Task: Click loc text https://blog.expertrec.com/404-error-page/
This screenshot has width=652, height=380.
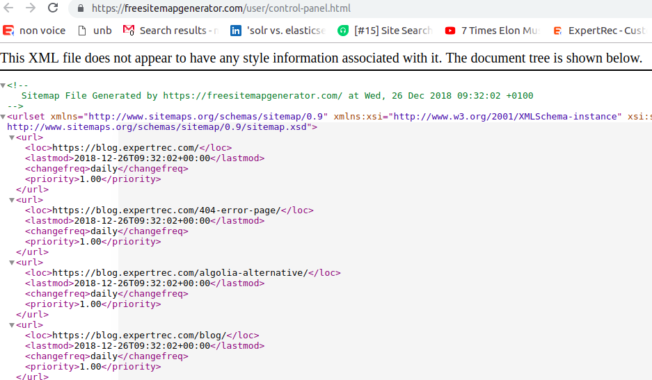Action: point(166,210)
